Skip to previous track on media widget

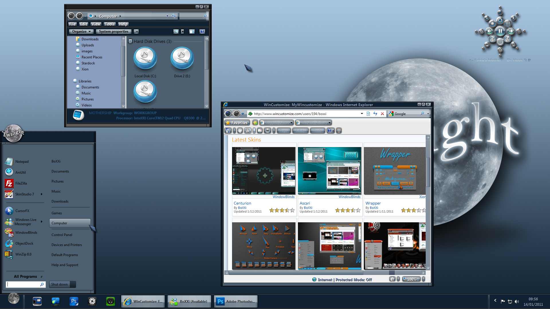click(490, 31)
